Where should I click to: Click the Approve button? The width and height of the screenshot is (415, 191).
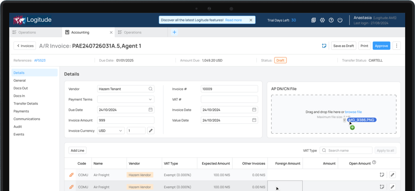pos(381,46)
